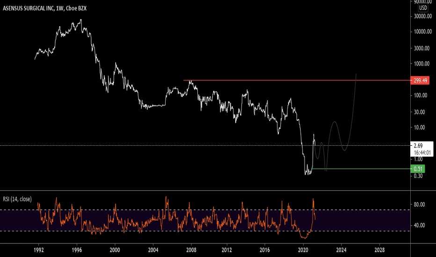This screenshot has width=436, height=257.
Task: Click the 2000 time axis label
Action: tap(115, 250)
